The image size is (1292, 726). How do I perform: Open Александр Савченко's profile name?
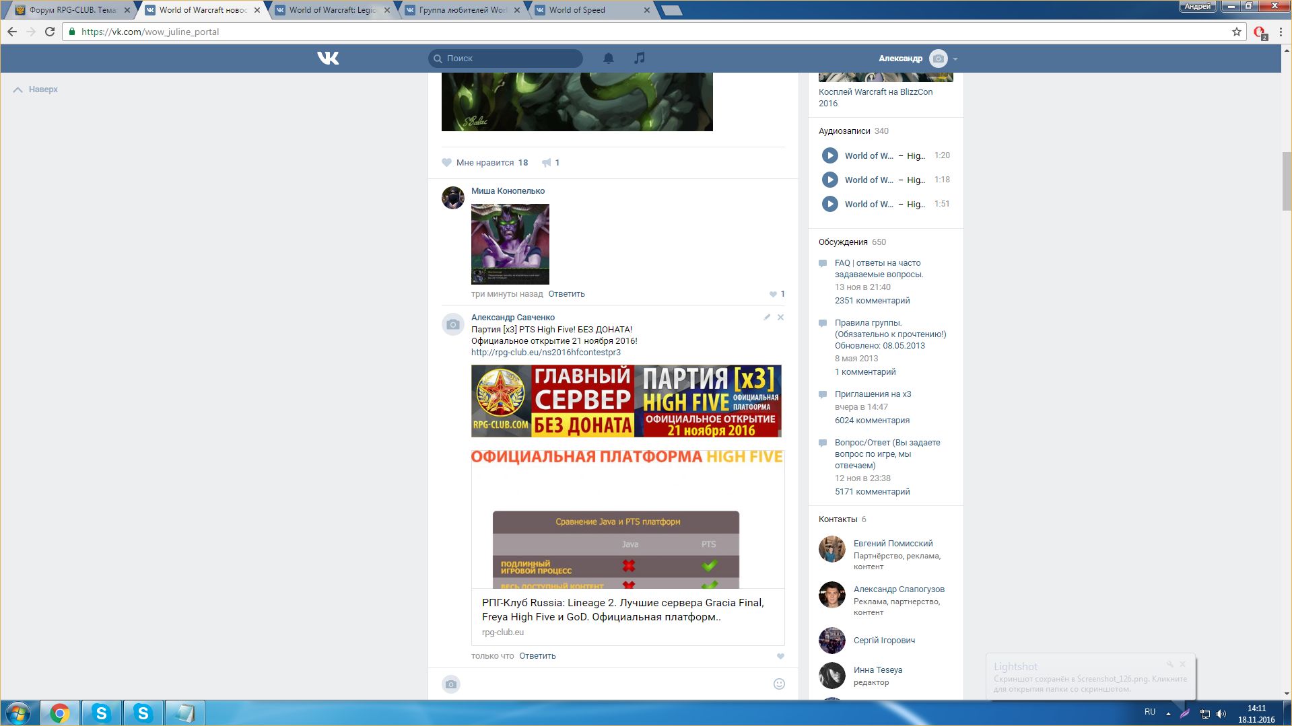click(513, 318)
